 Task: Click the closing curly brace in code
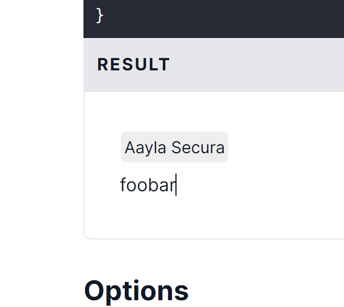[x=100, y=15]
